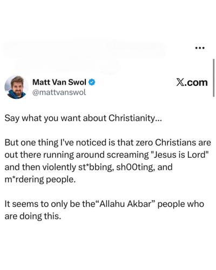The image size is (216, 270).
Task: Click the final "are doing this." line
Action: click(33, 217)
